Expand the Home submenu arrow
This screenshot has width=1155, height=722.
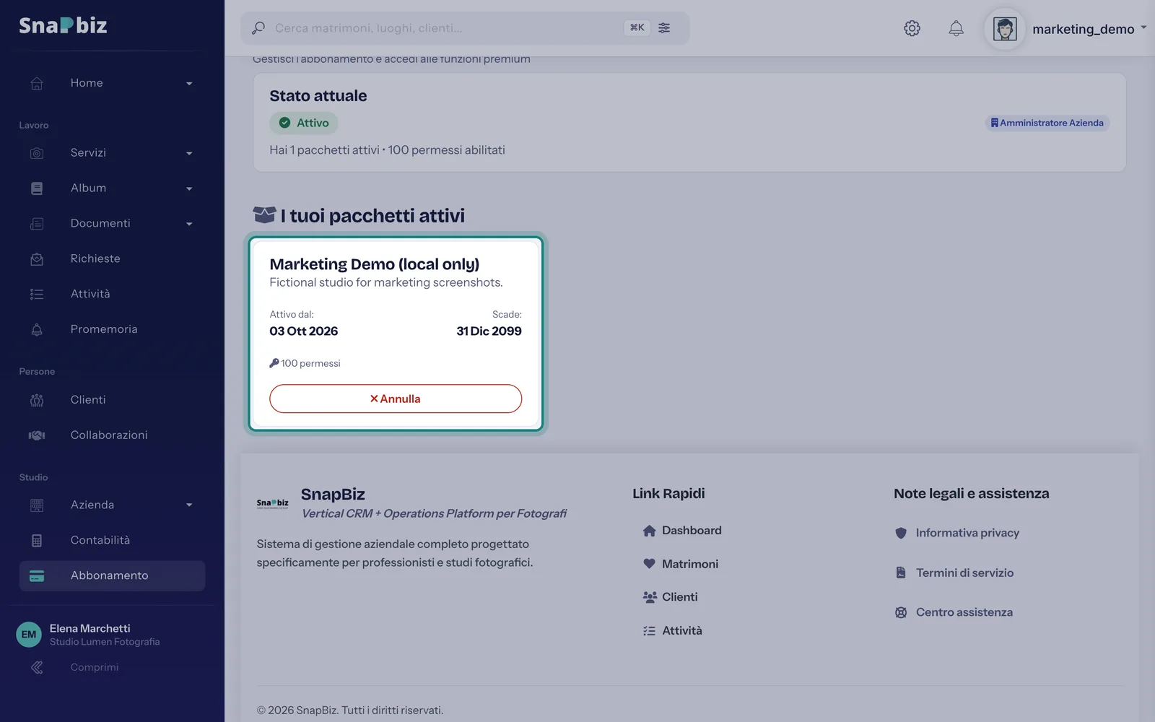coord(189,84)
